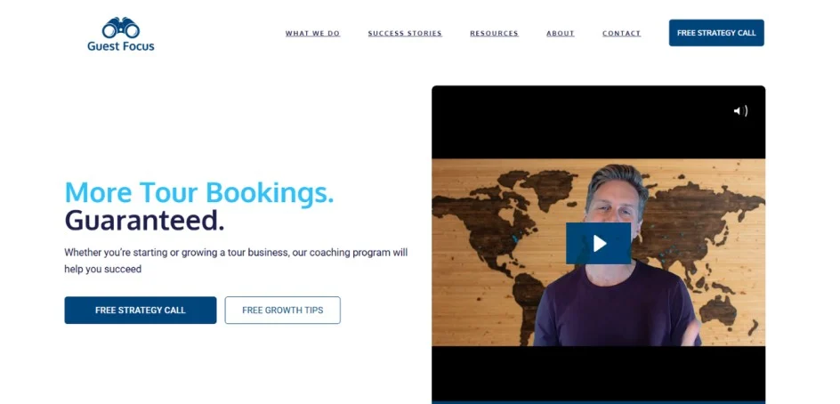Click the blue video progress bar

coord(598,402)
